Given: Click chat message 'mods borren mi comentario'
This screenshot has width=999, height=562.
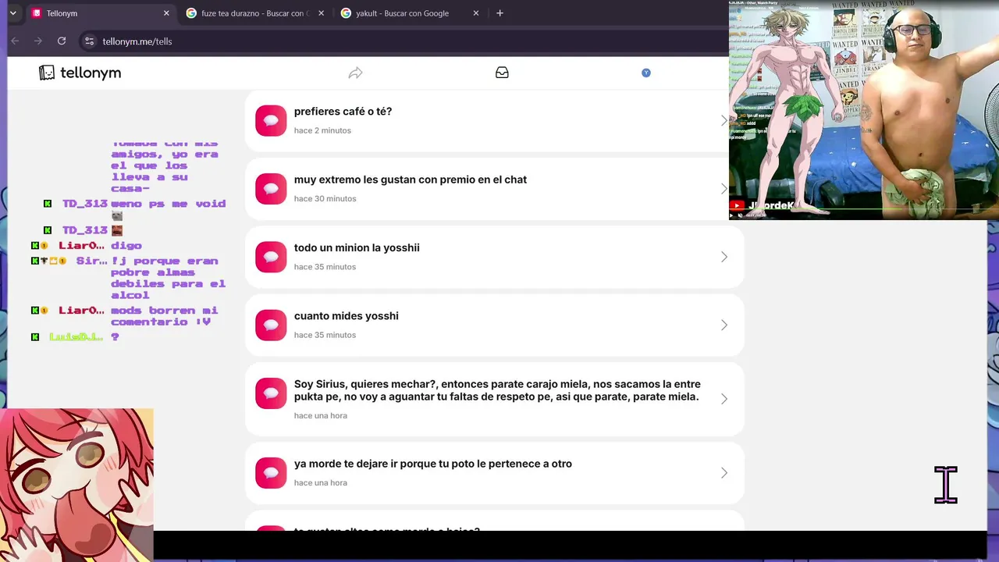Looking at the screenshot, I should (x=164, y=316).
